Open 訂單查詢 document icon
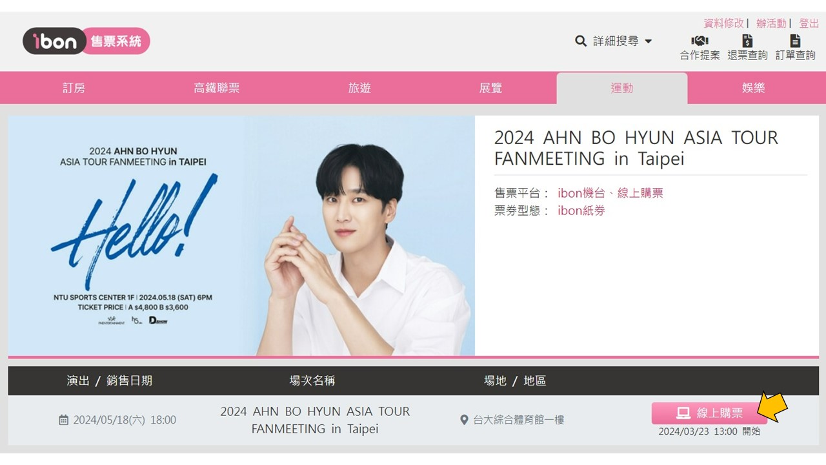Screen dimensions: 826x465 795,41
